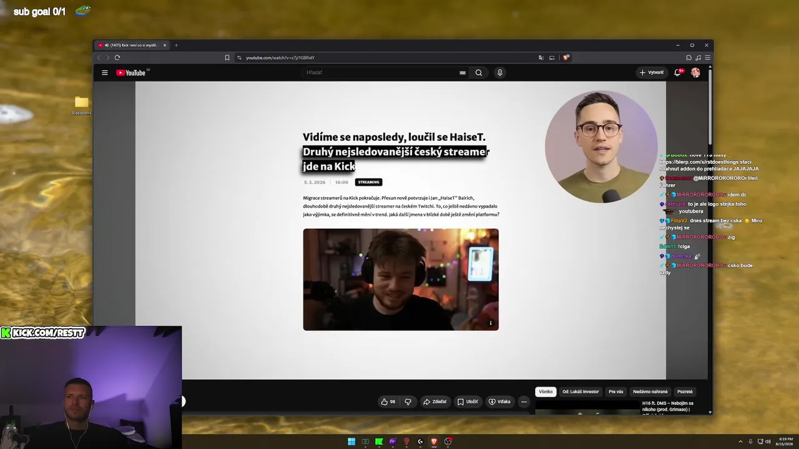The image size is (799, 449).
Task: Open the green Kick app on taskbar
Action: click(x=379, y=442)
